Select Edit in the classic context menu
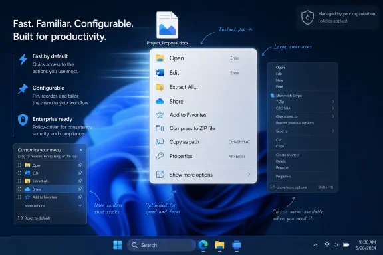Viewport: 383px width, 255px height. [x=279, y=74]
